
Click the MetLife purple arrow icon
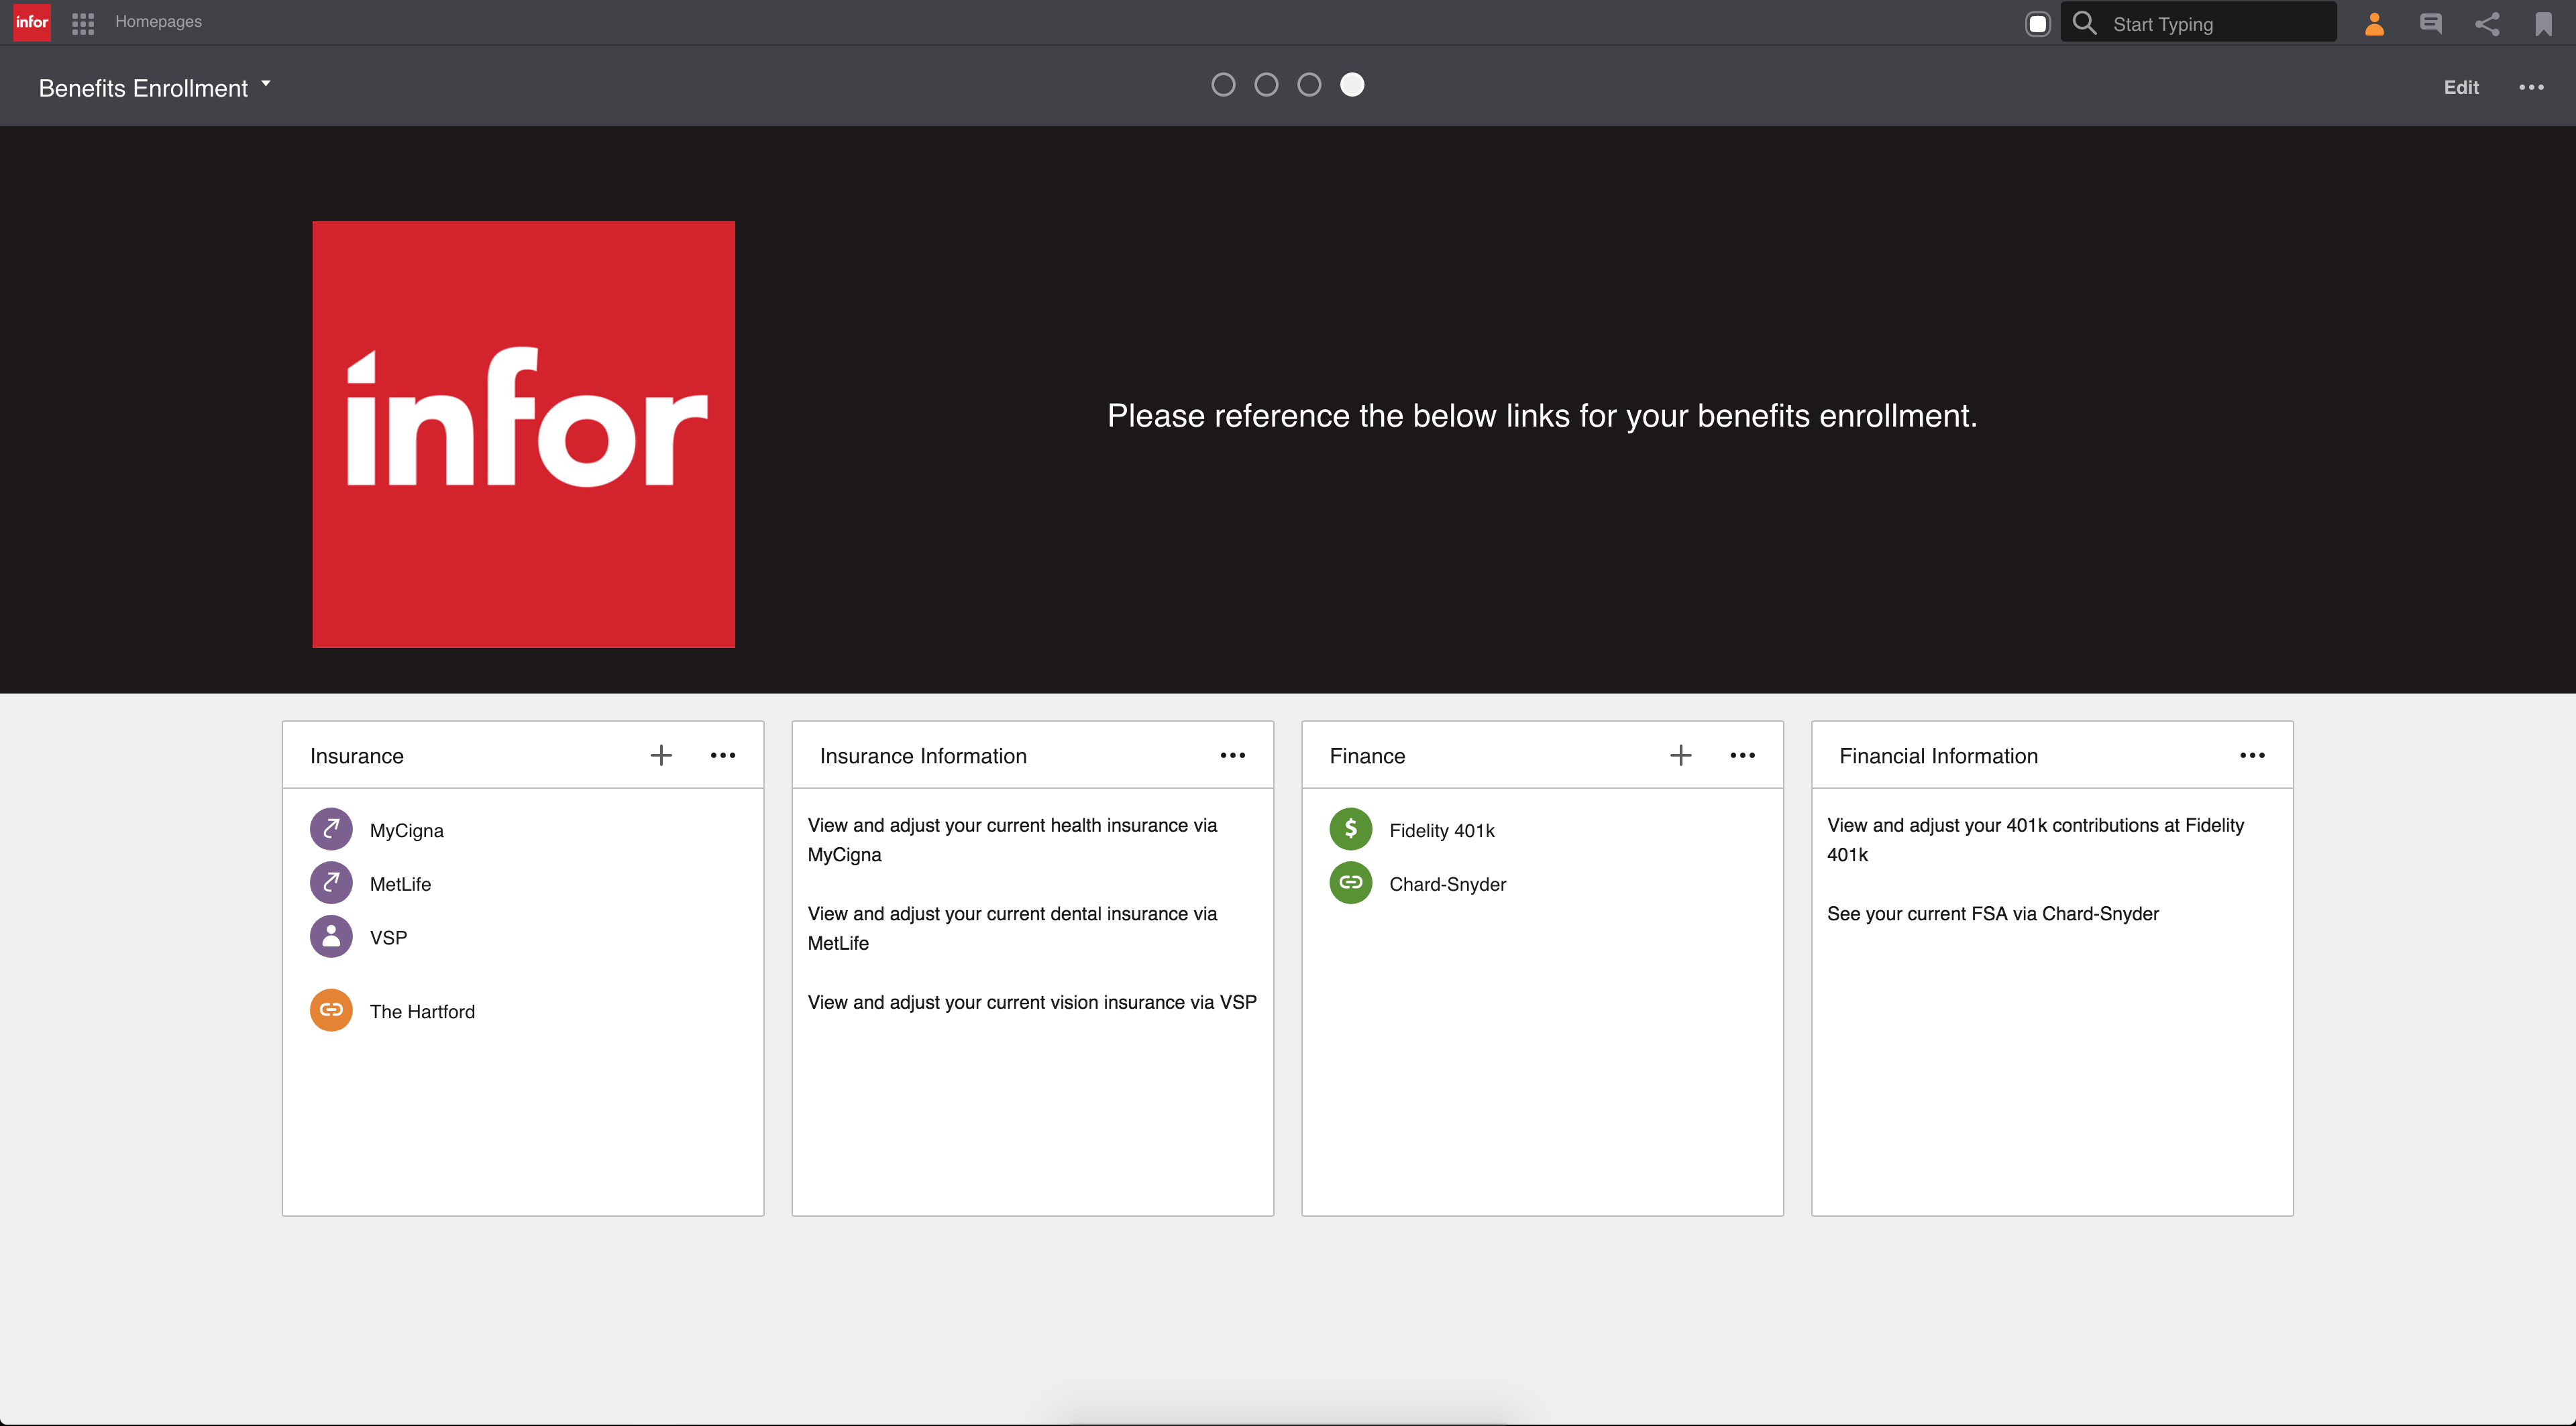click(x=331, y=883)
